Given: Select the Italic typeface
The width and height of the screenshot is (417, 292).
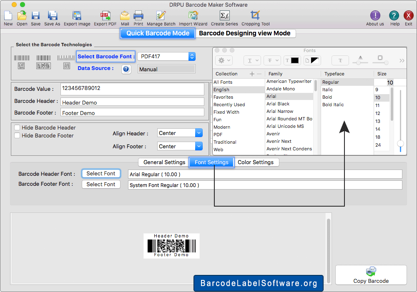Looking at the screenshot, I should tap(347, 90).
